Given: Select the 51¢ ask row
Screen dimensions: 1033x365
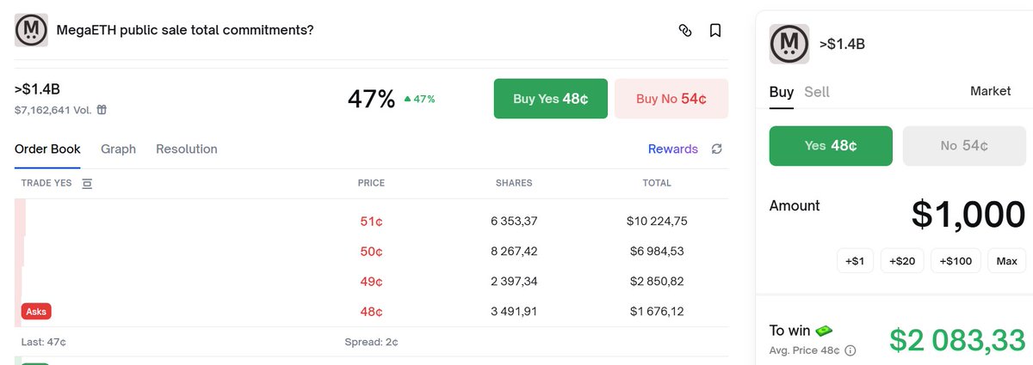Looking at the screenshot, I should pos(371,222).
